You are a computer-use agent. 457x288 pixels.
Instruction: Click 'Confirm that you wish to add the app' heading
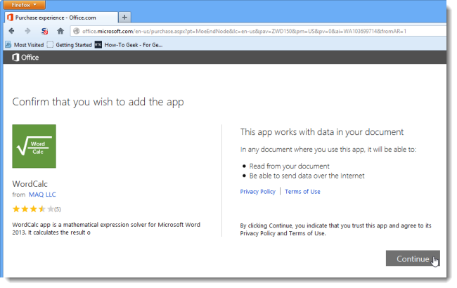click(98, 102)
